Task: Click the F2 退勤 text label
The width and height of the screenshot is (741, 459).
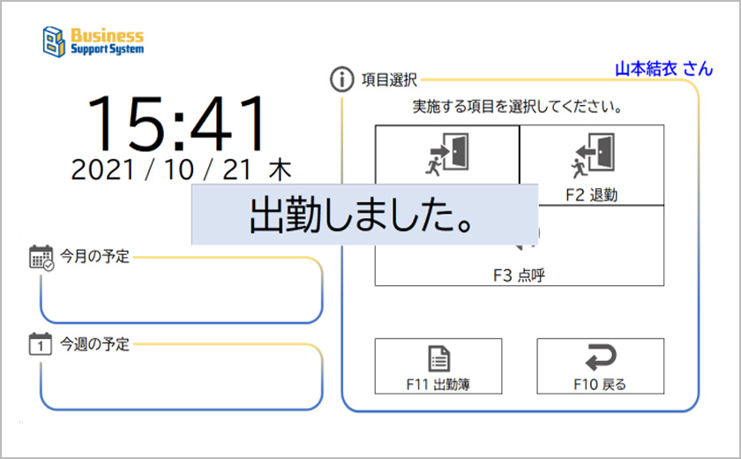Action: (591, 195)
